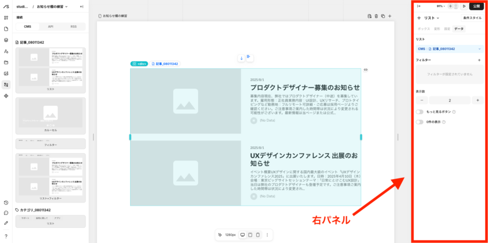Click the down arrow direction icon
488x243 pixels.
pos(241,58)
